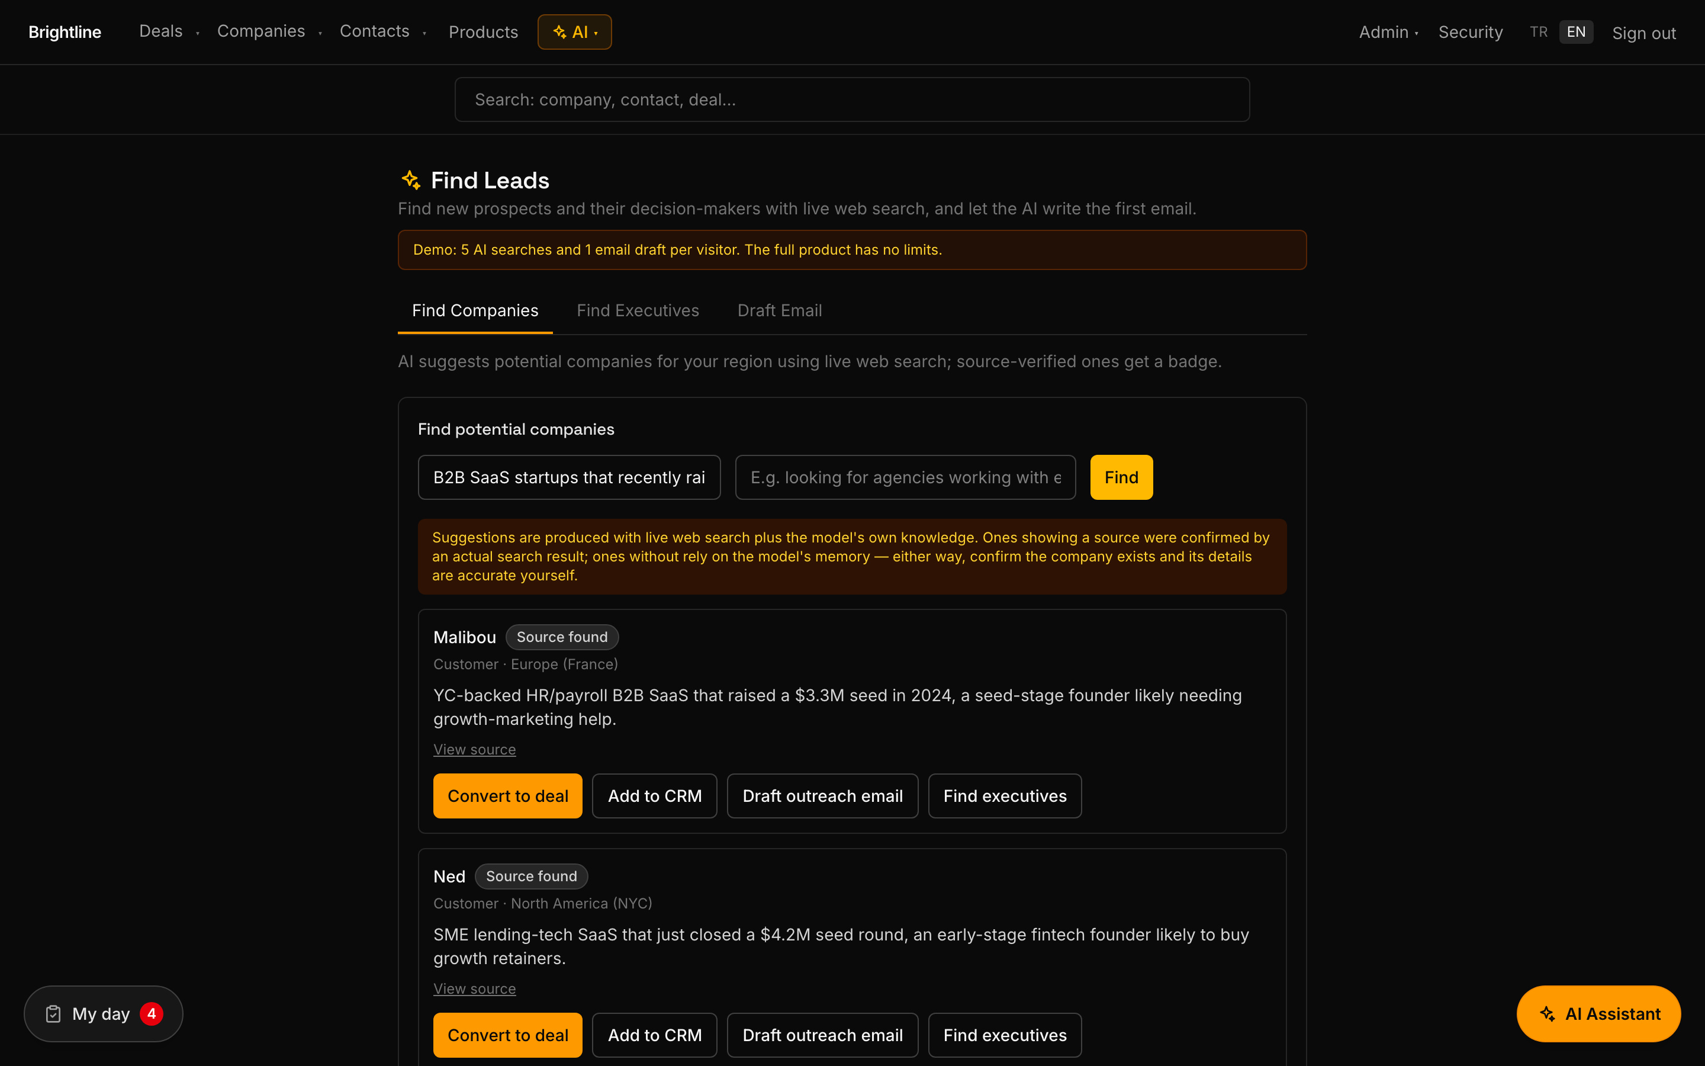Switch language to TR
This screenshot has width=1705, height=1066.
click(1539, 32)
